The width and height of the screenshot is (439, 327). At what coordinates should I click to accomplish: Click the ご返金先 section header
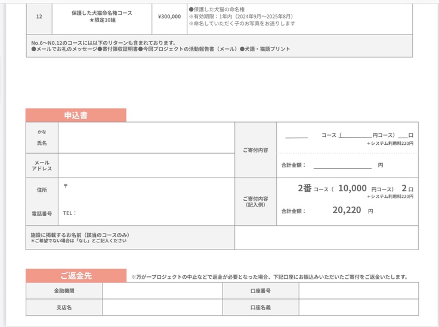[x=76, y=276]
